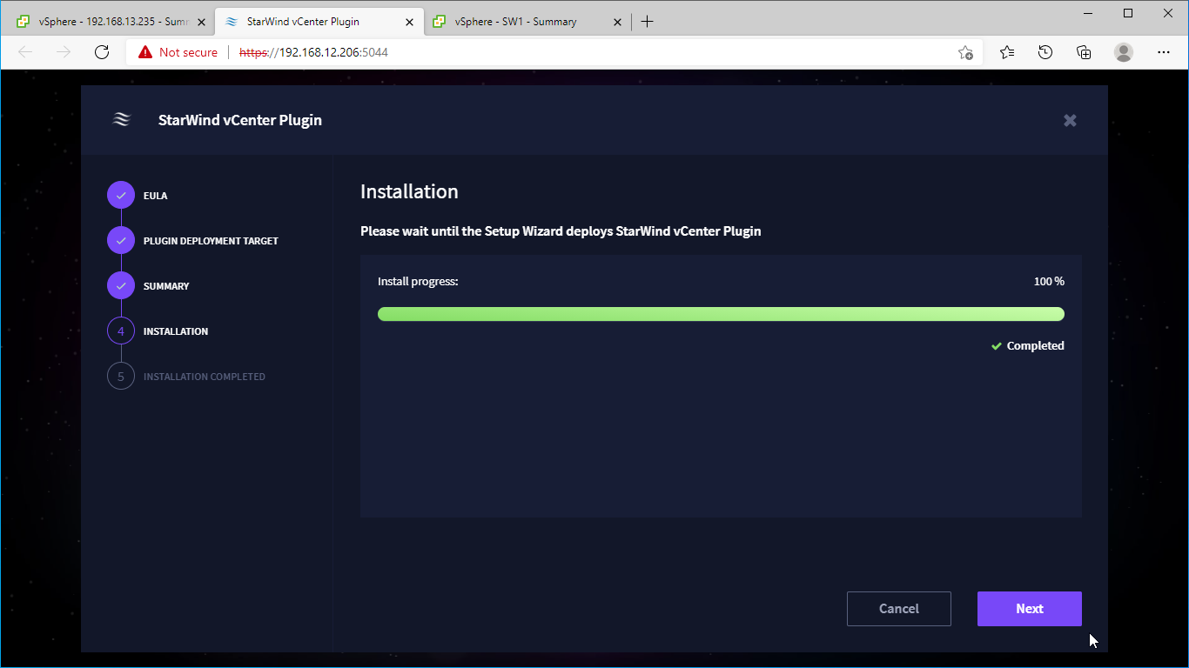
Task: Close the vSphere SW1 Summary browser tab
Action: pos(616,22)
